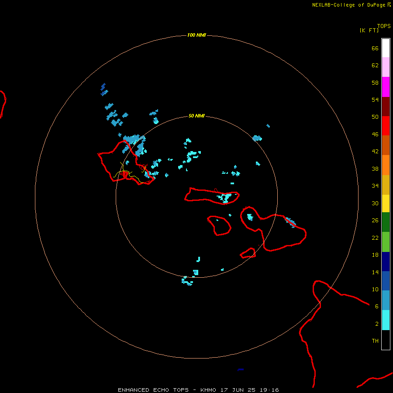Click the 34 legend value

pos(375,186)
